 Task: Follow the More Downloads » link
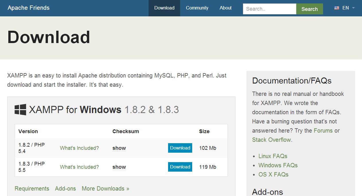click(x=106, y=189)
